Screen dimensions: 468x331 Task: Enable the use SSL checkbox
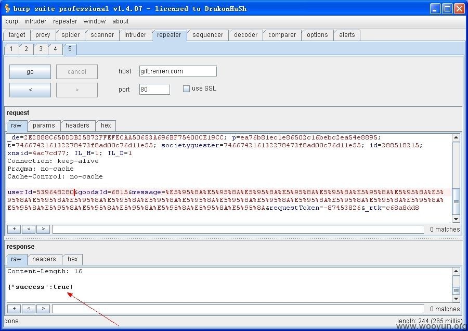pos(186,88)
